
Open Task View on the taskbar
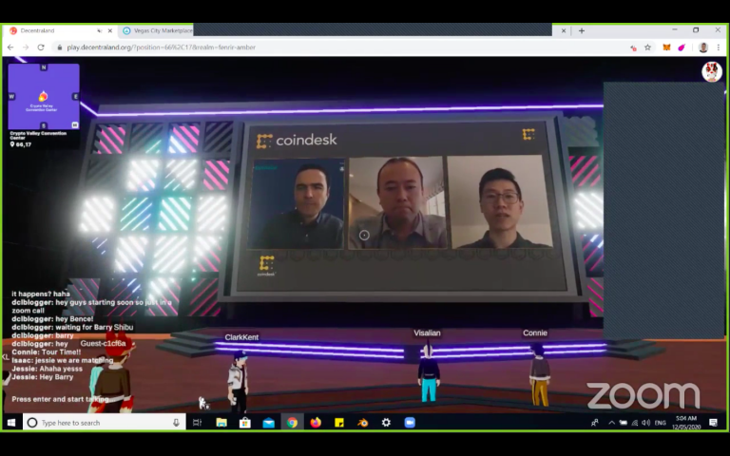[x=197, y=423]
